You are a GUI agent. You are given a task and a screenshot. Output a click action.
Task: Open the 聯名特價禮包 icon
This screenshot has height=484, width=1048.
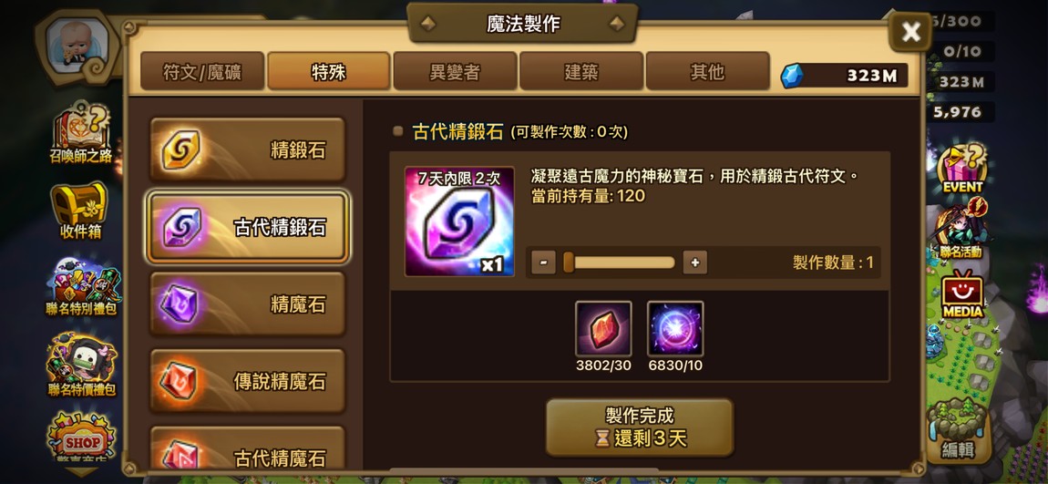(x=81, y=366)
